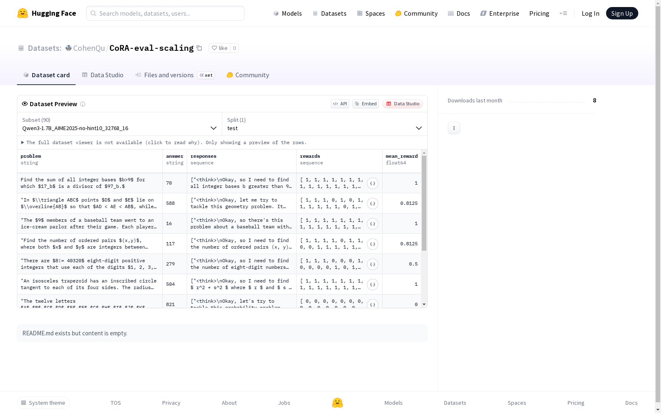Open the Pricing footer link

pos(576,403)
